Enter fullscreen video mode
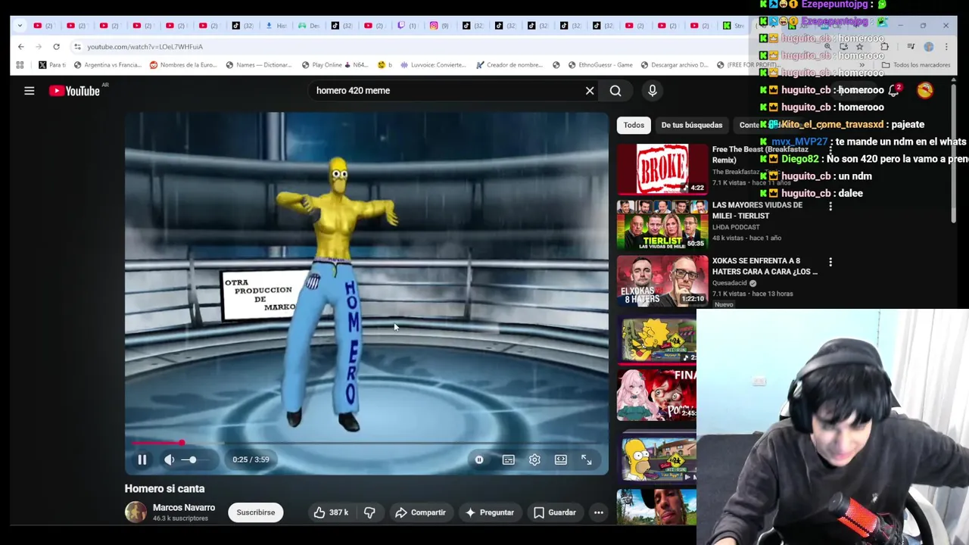Viewport: 969px width, 545px height. [x=587, y=459]
